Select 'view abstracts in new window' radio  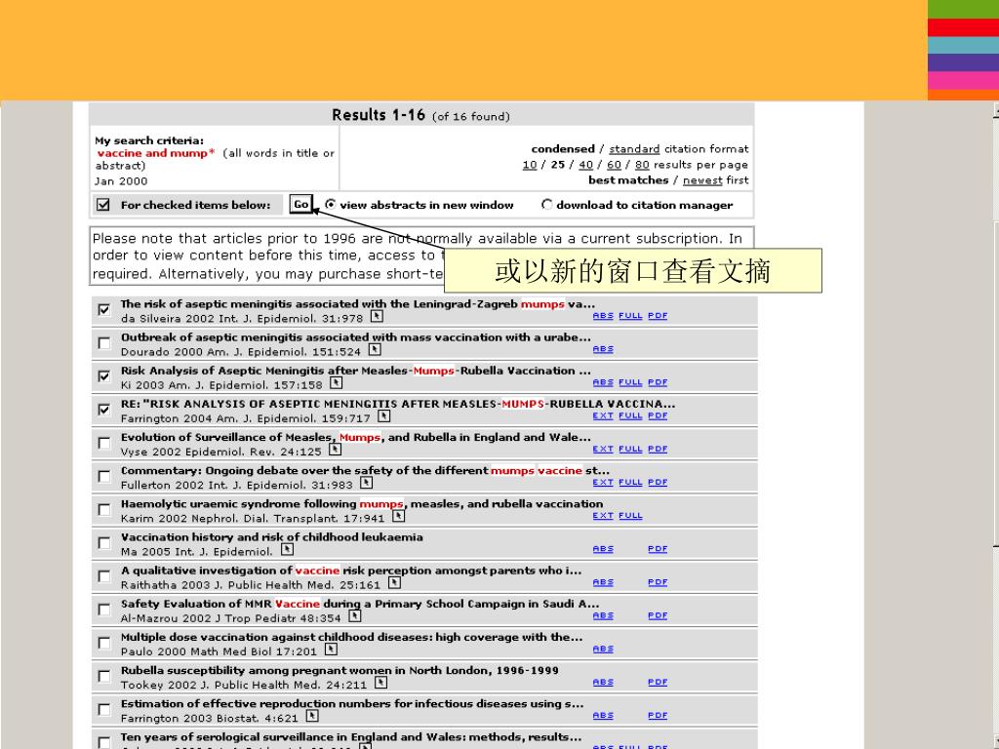330,205
